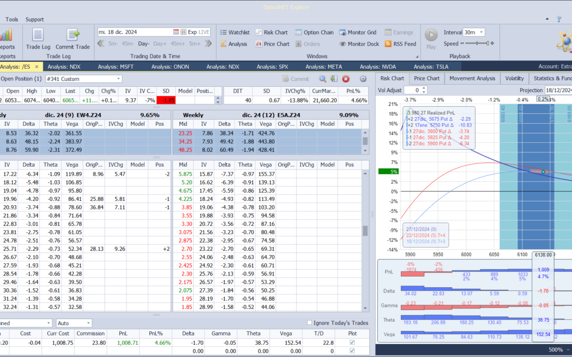Image resolution: width=572 pixels, height=357 pixels.
Task: Open the calendar date picker icon
Action: [x=176, y=32]
